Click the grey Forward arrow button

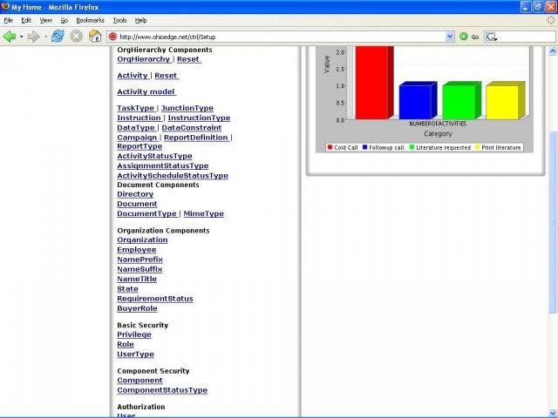[x=33, y=37]
